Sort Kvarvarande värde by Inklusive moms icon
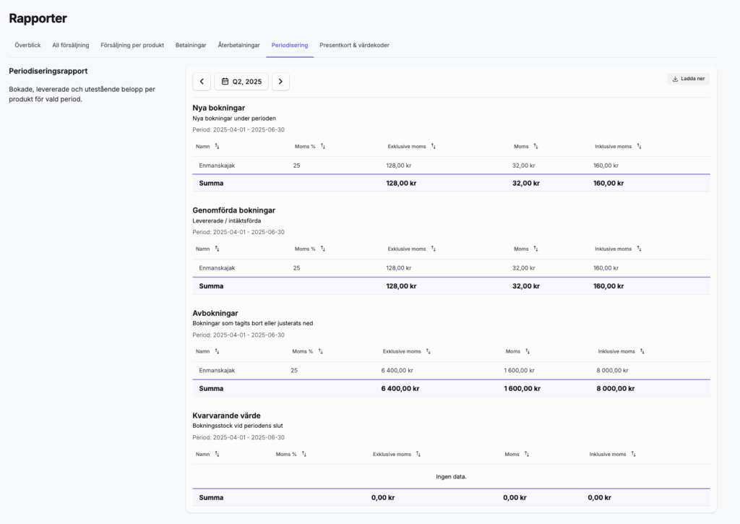The height and width of the screenshot is (524, 740). click(634, 455)
